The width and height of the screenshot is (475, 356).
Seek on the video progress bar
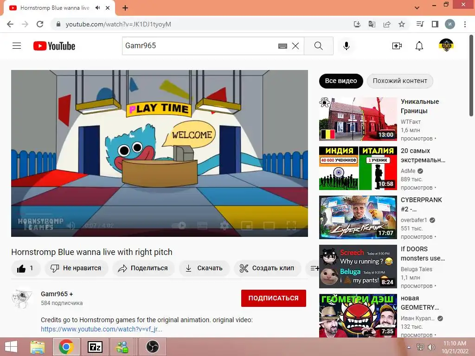coord(160,214)
